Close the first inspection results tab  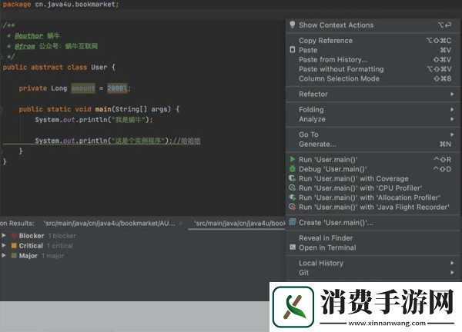coord(181,223)
